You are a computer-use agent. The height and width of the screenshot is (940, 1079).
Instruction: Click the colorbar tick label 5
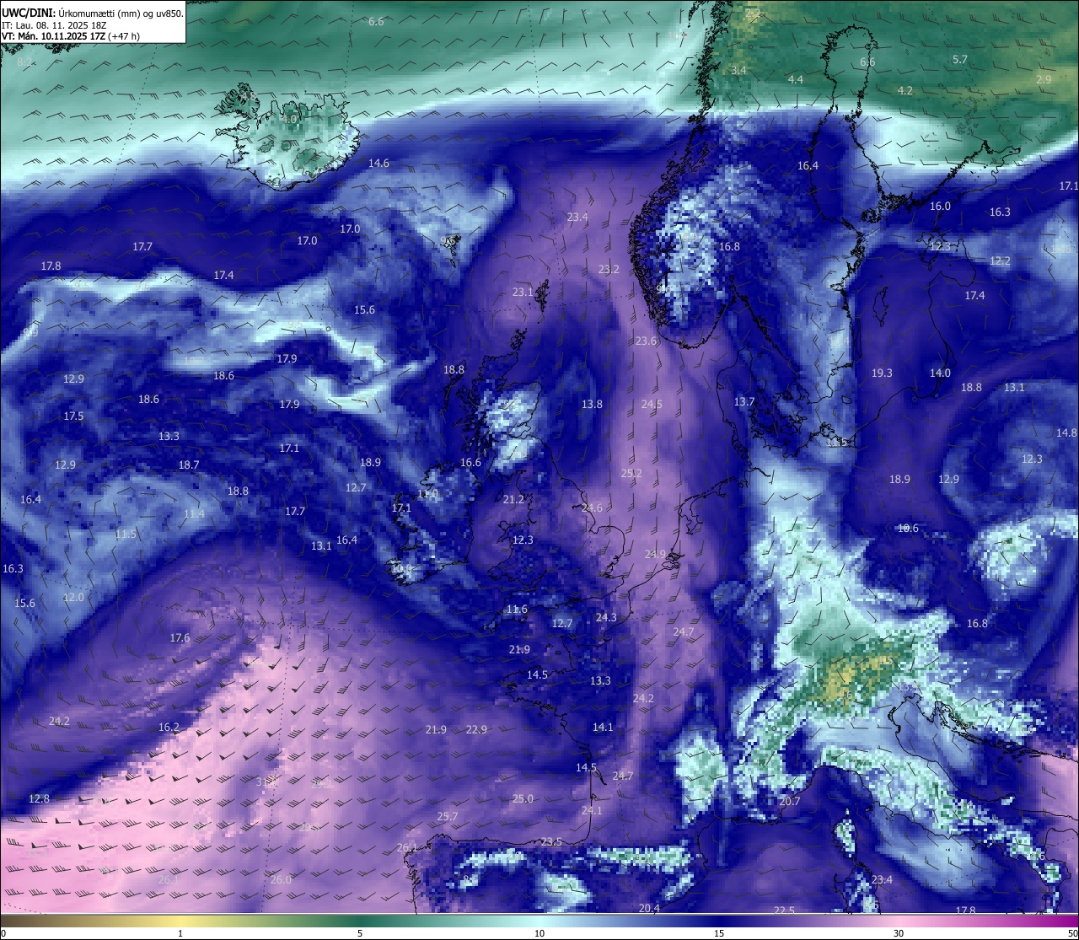360,933
